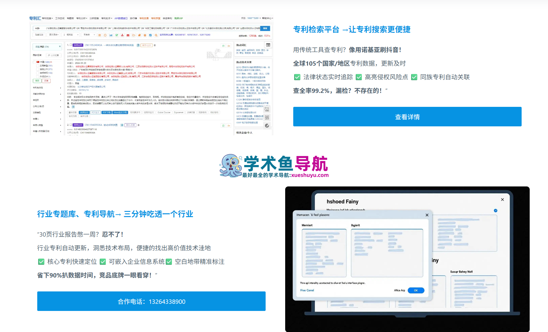Click the orange folder icon on result 1
The height and width of the screenshot is (332, 548).
pos(229,46)
